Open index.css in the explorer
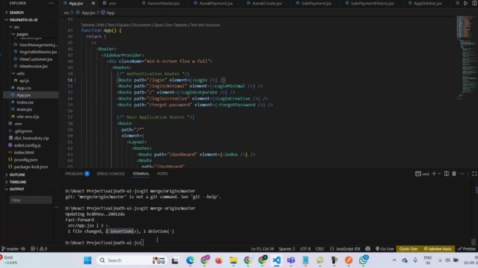 click(25, 102)
